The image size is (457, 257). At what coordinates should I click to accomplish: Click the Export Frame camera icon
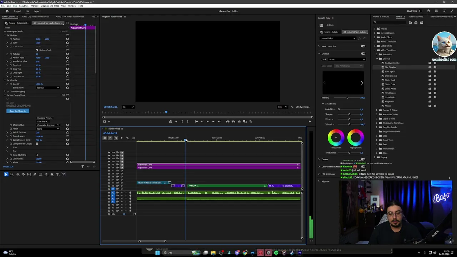click(x=239, y=121)
